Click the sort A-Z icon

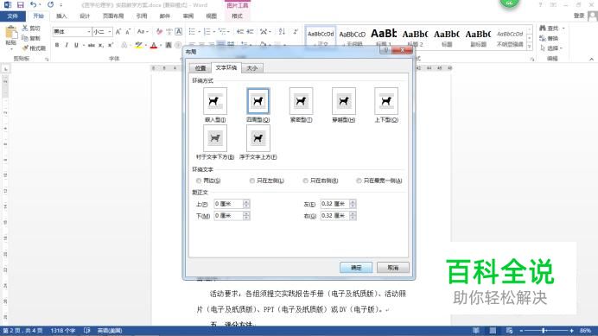pos(282,32)
